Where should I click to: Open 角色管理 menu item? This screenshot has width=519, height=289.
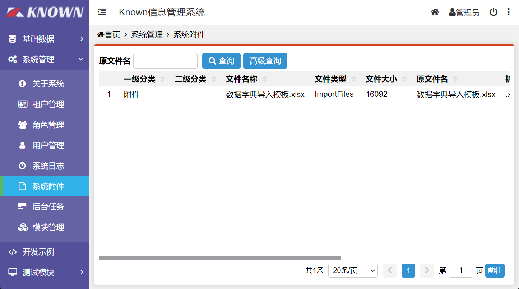pos(45,124)
